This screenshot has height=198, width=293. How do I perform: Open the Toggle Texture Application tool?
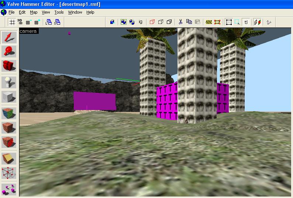click(x=9, y=113)
